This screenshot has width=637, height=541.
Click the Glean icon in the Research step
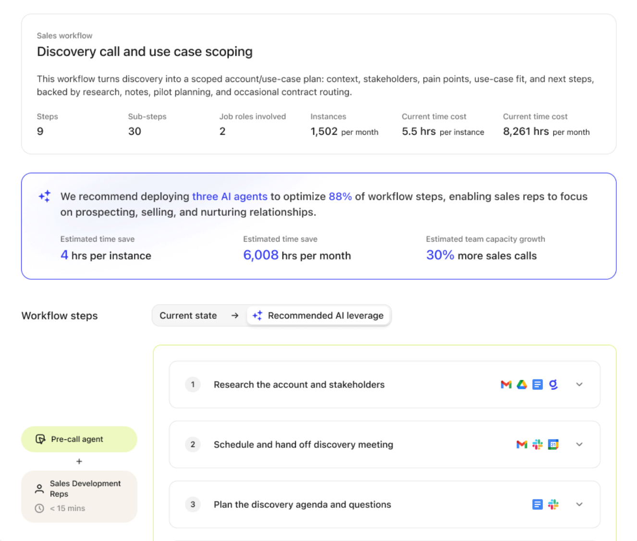[x=553, y=385]
